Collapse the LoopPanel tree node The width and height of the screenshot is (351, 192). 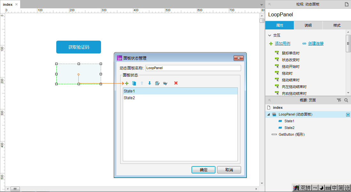(x=269, y=115)
